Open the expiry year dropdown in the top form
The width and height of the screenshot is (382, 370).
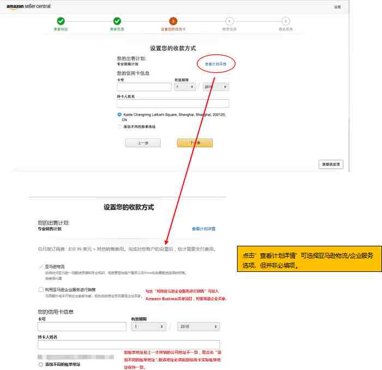(x=215, y=87)
